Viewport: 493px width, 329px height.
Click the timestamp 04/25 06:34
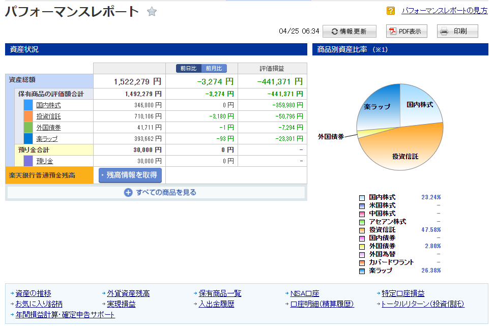tap(299, 31)
